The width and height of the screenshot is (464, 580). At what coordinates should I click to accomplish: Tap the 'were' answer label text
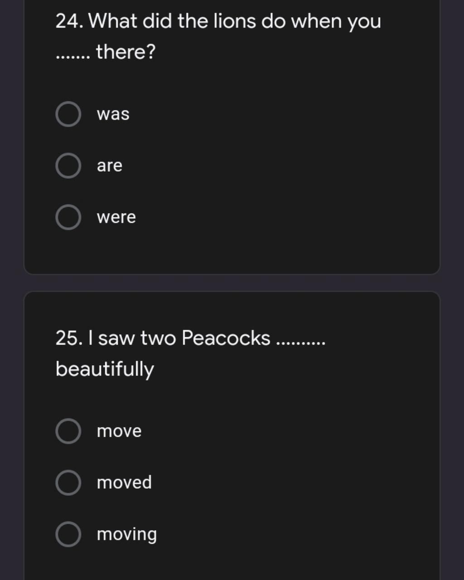pos(116,217)
